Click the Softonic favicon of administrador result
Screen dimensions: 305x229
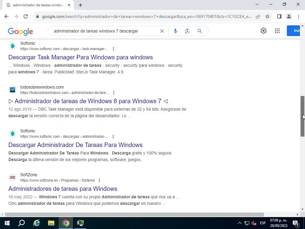[x=13, y=134]
